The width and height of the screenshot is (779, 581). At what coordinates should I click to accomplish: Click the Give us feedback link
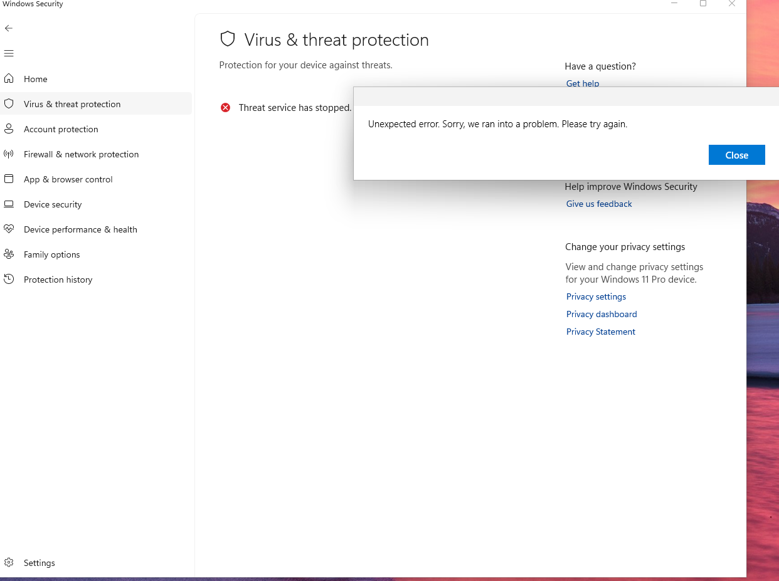pyautogui.click(x=599, y=204)
